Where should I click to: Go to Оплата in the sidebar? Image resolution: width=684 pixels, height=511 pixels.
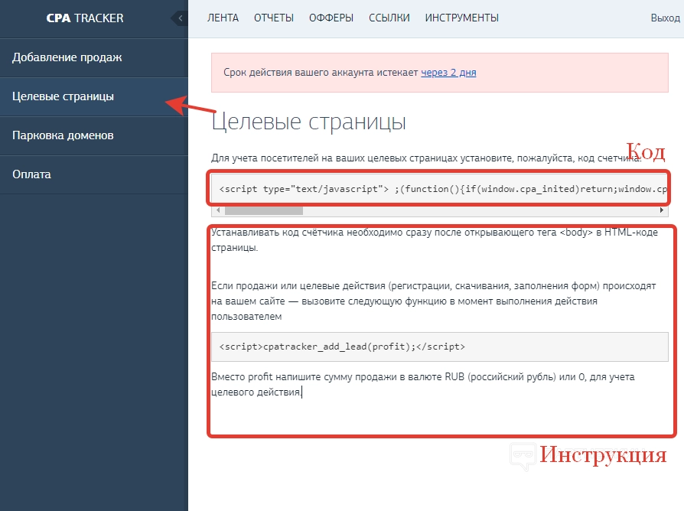pyautogui.click(x=94, y=174)
